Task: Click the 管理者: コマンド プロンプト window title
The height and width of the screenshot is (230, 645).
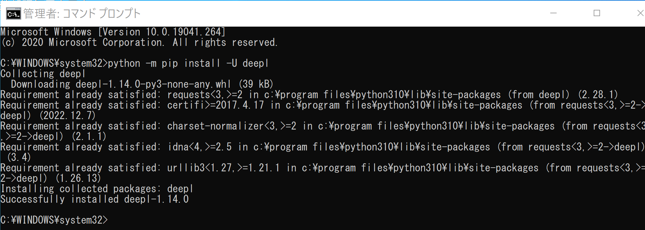Action: [82, 14]
